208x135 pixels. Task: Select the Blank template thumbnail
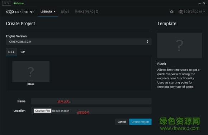31,72
